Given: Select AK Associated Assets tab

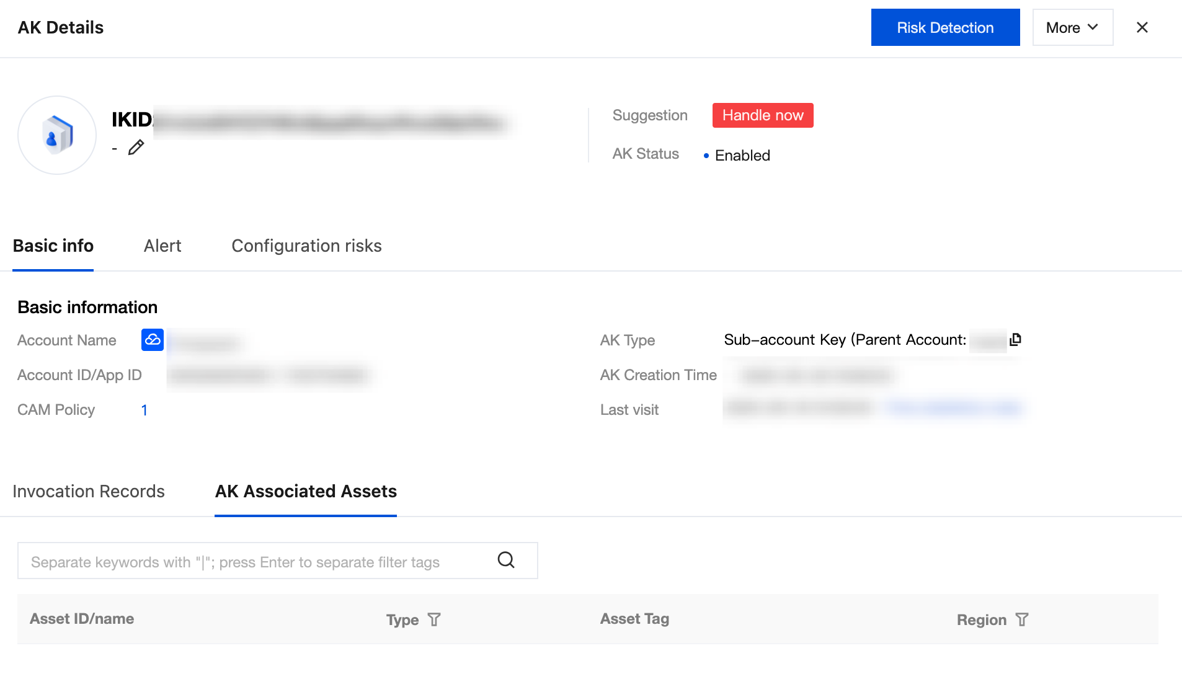Looking at the screenshot, I should [306, 492].
